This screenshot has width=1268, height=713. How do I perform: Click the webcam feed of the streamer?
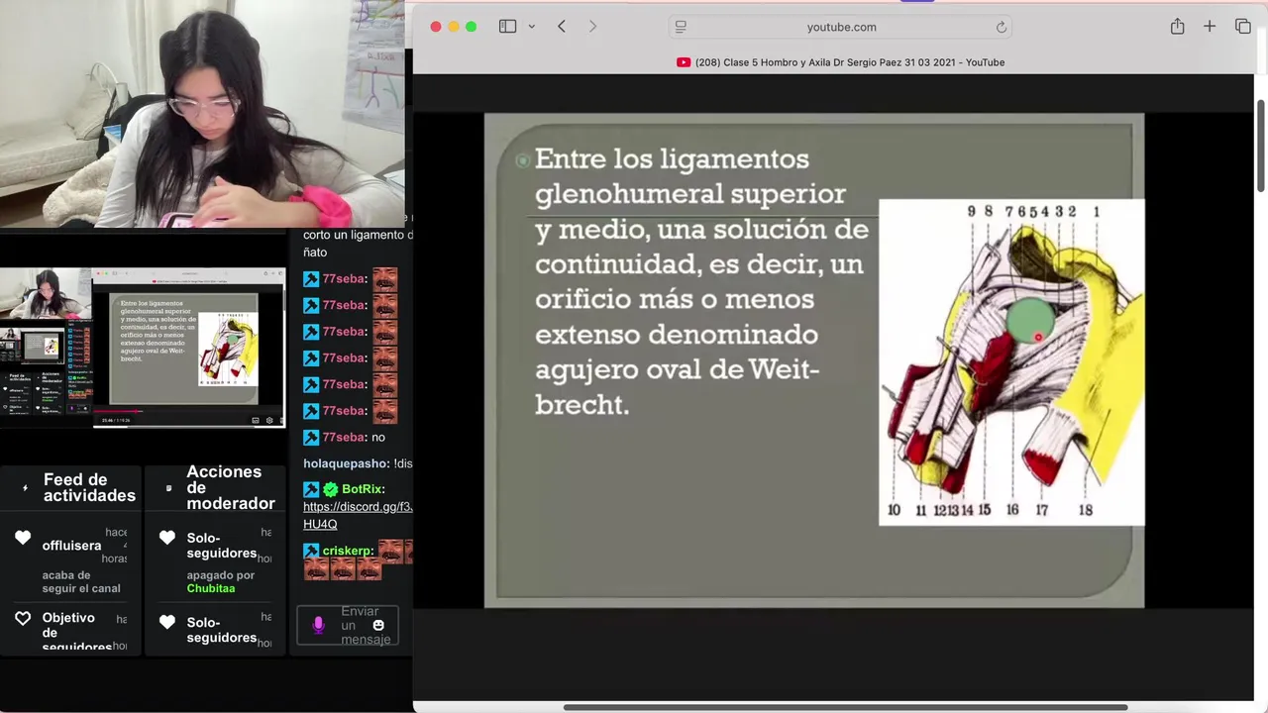202,114
